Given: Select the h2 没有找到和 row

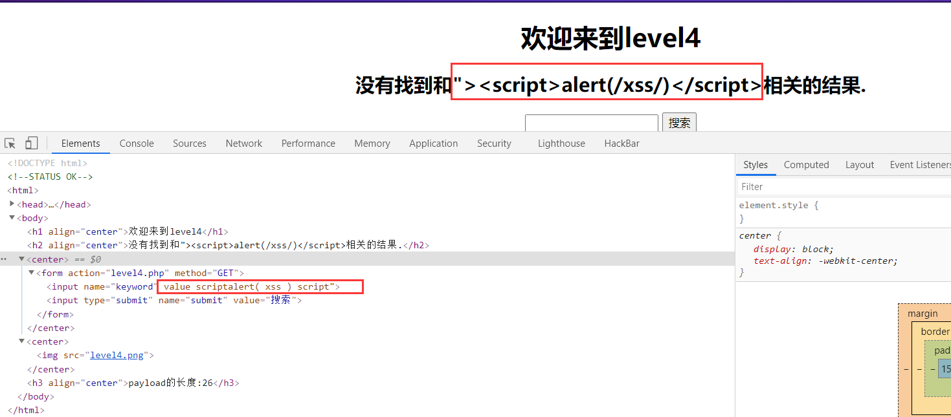Looking at the screenshot, I should coord(228,245).
